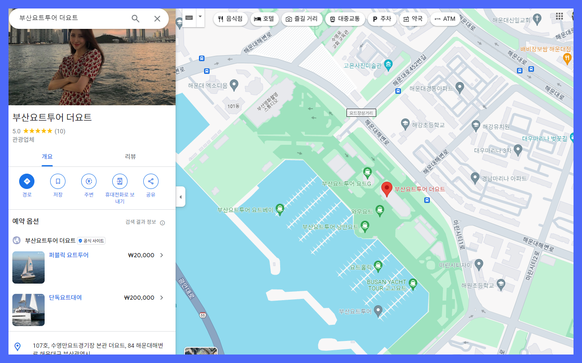Switch to the 개요 tab

[x=47, y=156]
